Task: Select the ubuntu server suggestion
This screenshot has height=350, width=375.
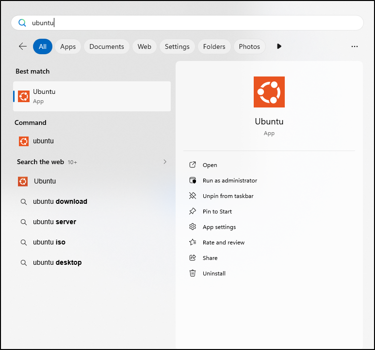Action: point(92,222)
